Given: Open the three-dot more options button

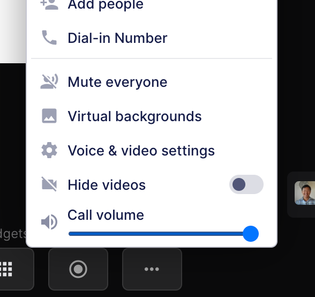Looking at the screenshot, I should (152, 269).
